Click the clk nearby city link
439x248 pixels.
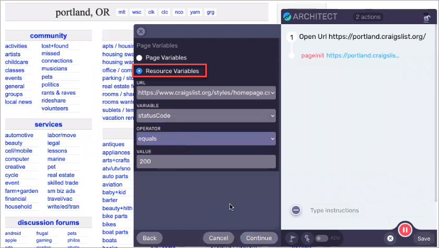point(151,12)
